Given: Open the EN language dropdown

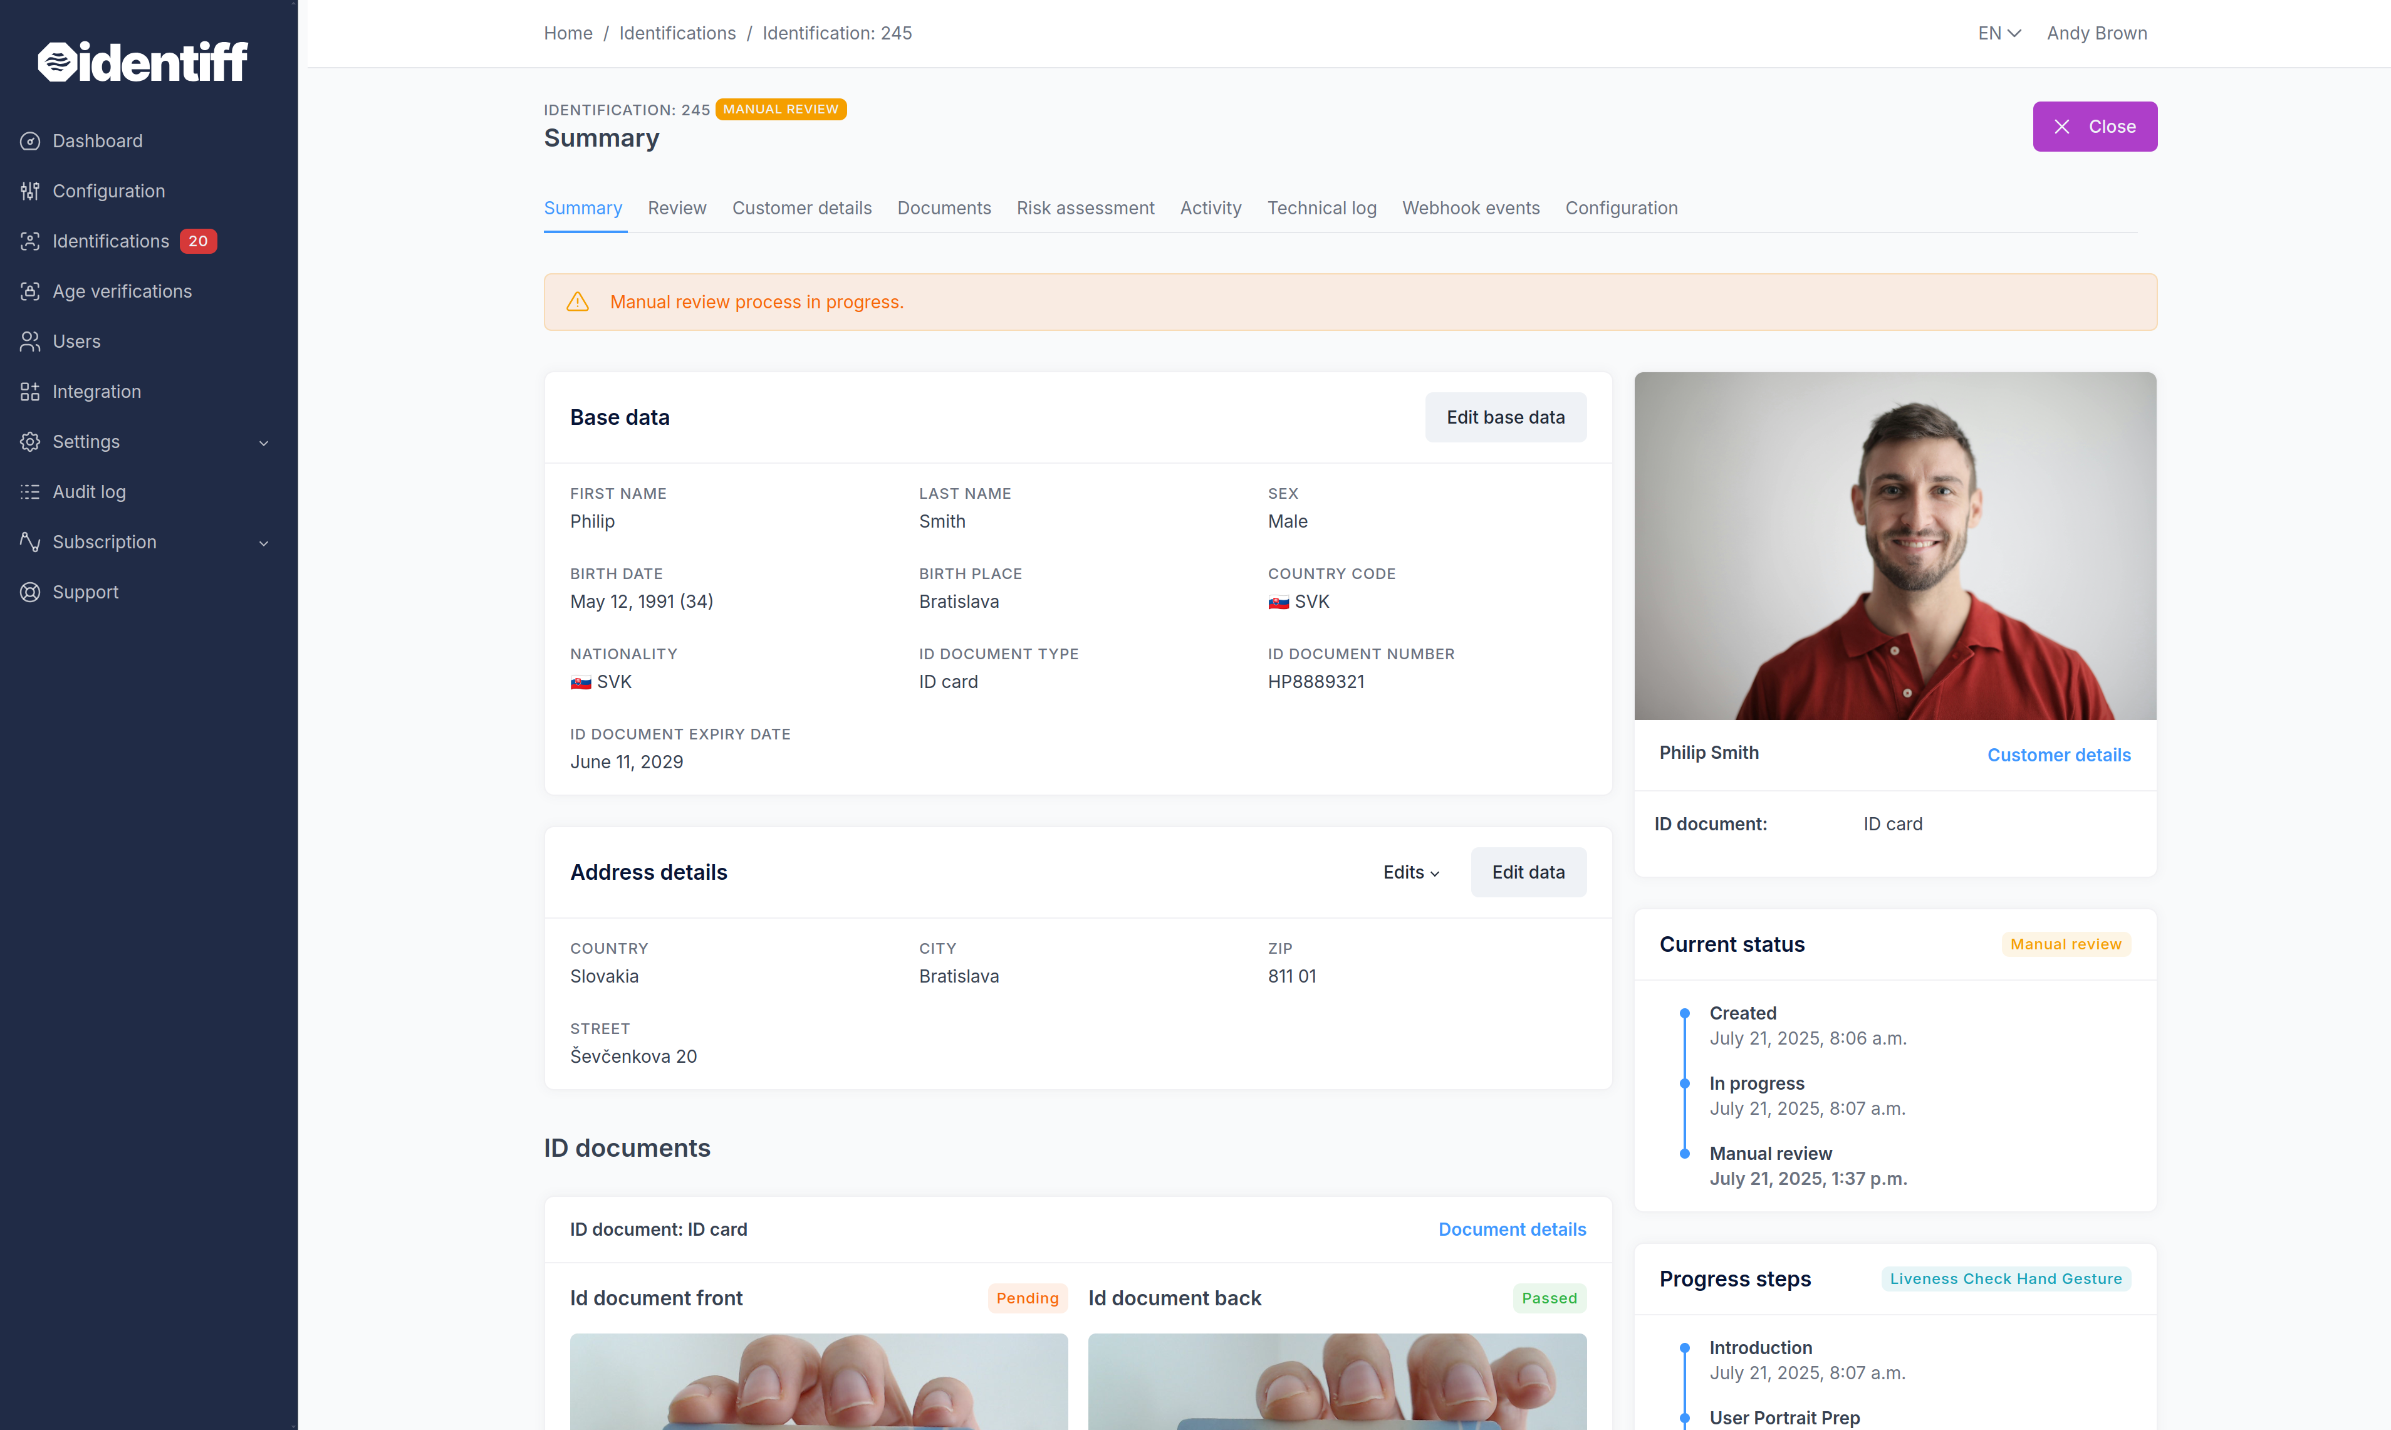Looking at the screenshot, I should 1999,33.
